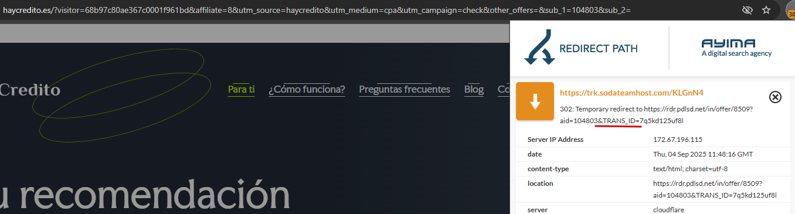The width and height of the screenshot is (795, 214).
Task: Click the Server IP Address value 172.67.196.115
Action: click(x=678, y=140)
